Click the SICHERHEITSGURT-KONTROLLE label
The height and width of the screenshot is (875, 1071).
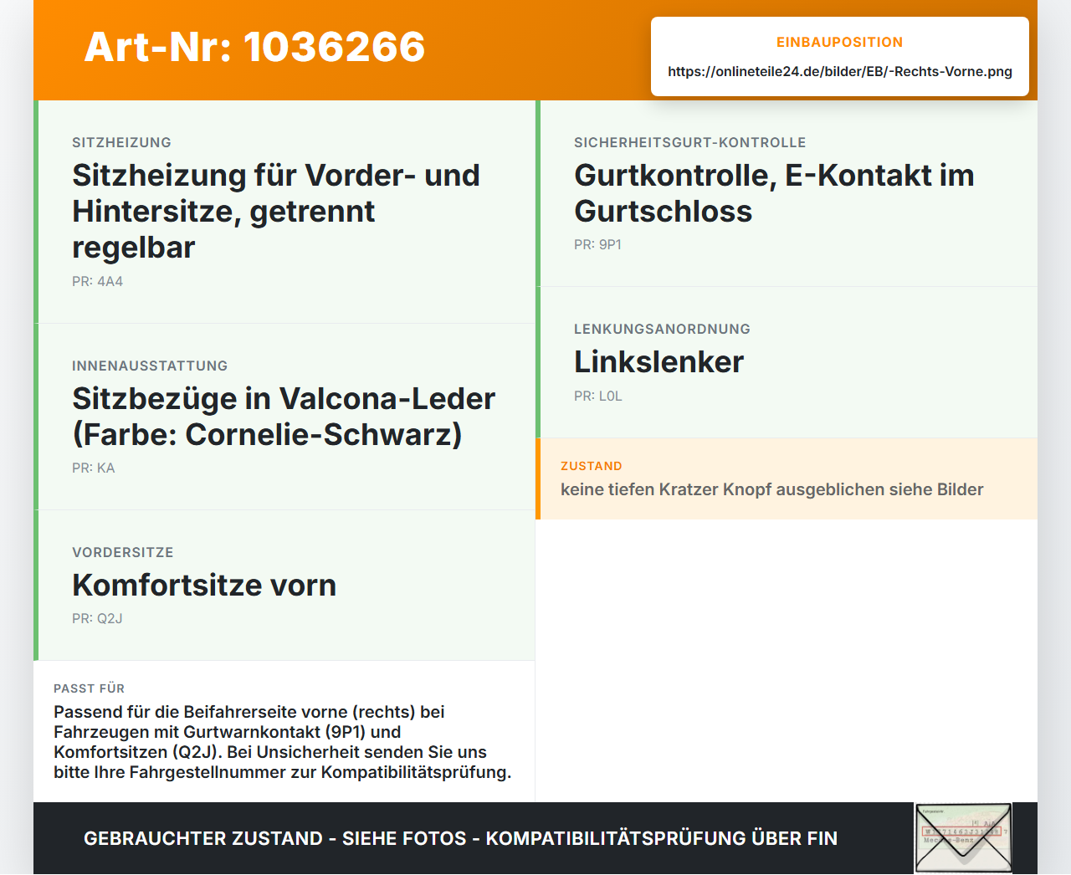click(690, 143)
